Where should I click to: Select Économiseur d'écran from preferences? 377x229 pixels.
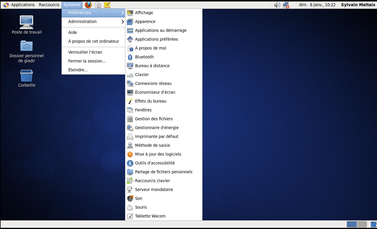click(x=155, y=92)
